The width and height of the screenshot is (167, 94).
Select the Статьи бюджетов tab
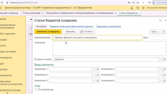(x=128, y=13)
